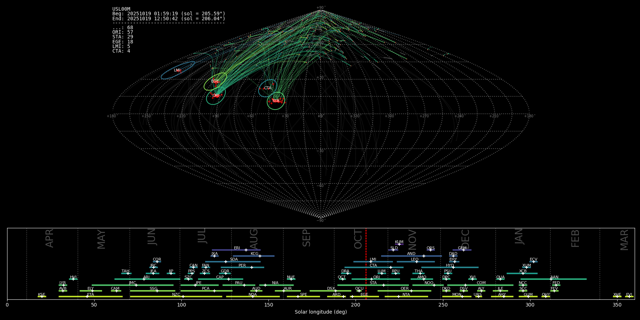Screen dimensions: 640x320
Task: Click the 'Solar longitude (deg)' axis label
Action: (x=321, y=312)
